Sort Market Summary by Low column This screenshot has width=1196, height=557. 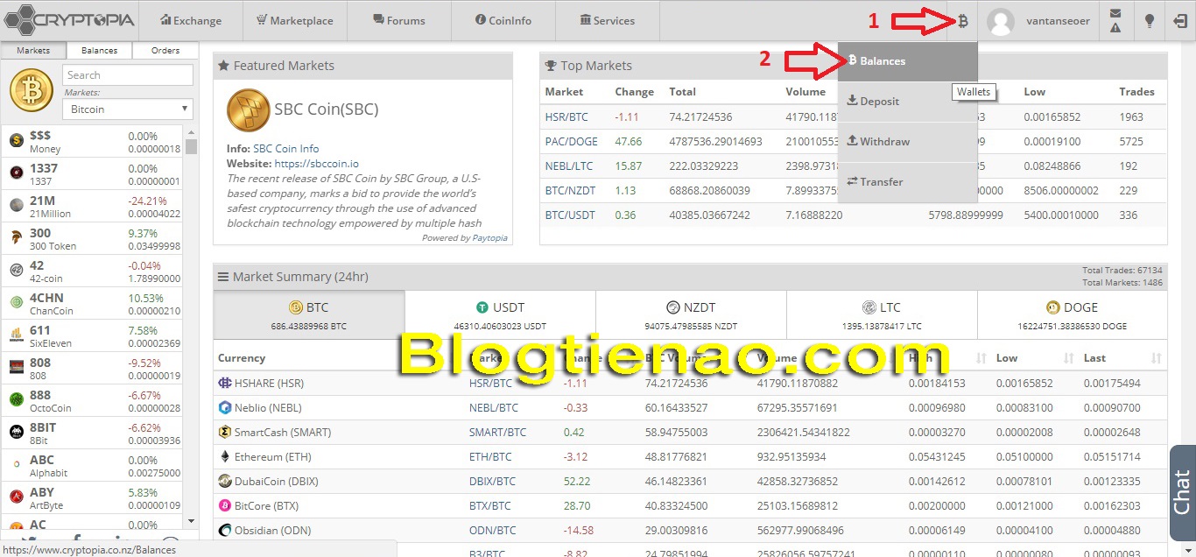[1035, 358]
